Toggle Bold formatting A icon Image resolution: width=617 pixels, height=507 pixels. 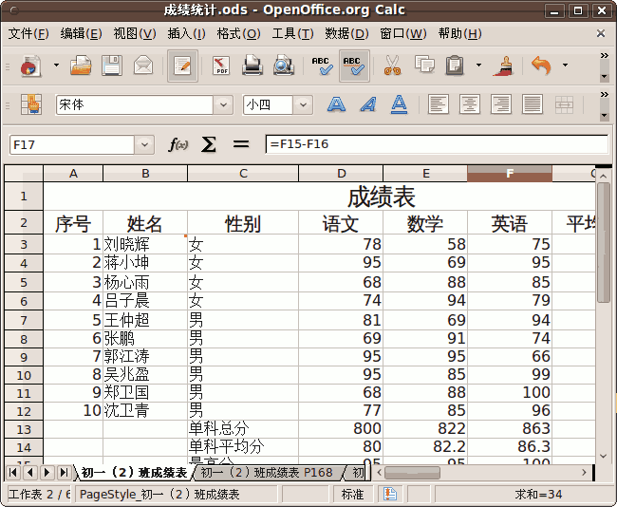(x=336, y=104)
